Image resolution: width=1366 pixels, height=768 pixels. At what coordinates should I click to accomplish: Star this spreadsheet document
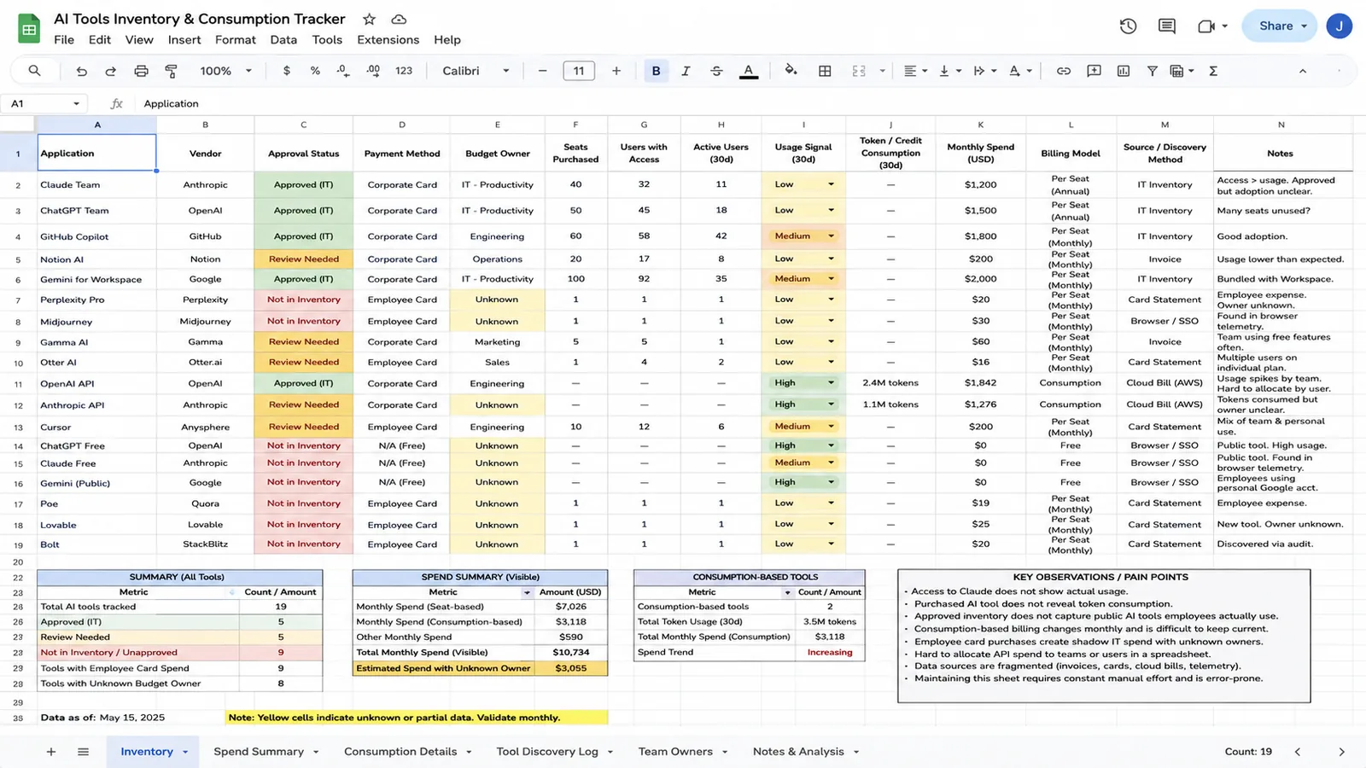pyautogui.click(x=369, y=19)
